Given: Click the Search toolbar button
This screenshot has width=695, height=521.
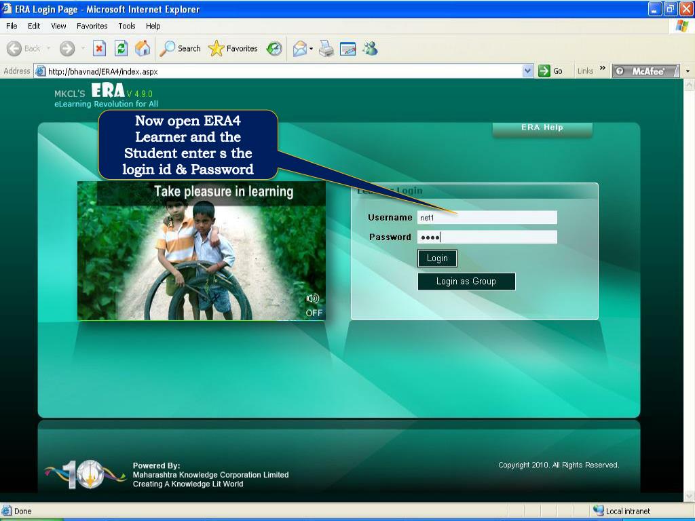Looking at the screenshot, I should click(181, 48).
